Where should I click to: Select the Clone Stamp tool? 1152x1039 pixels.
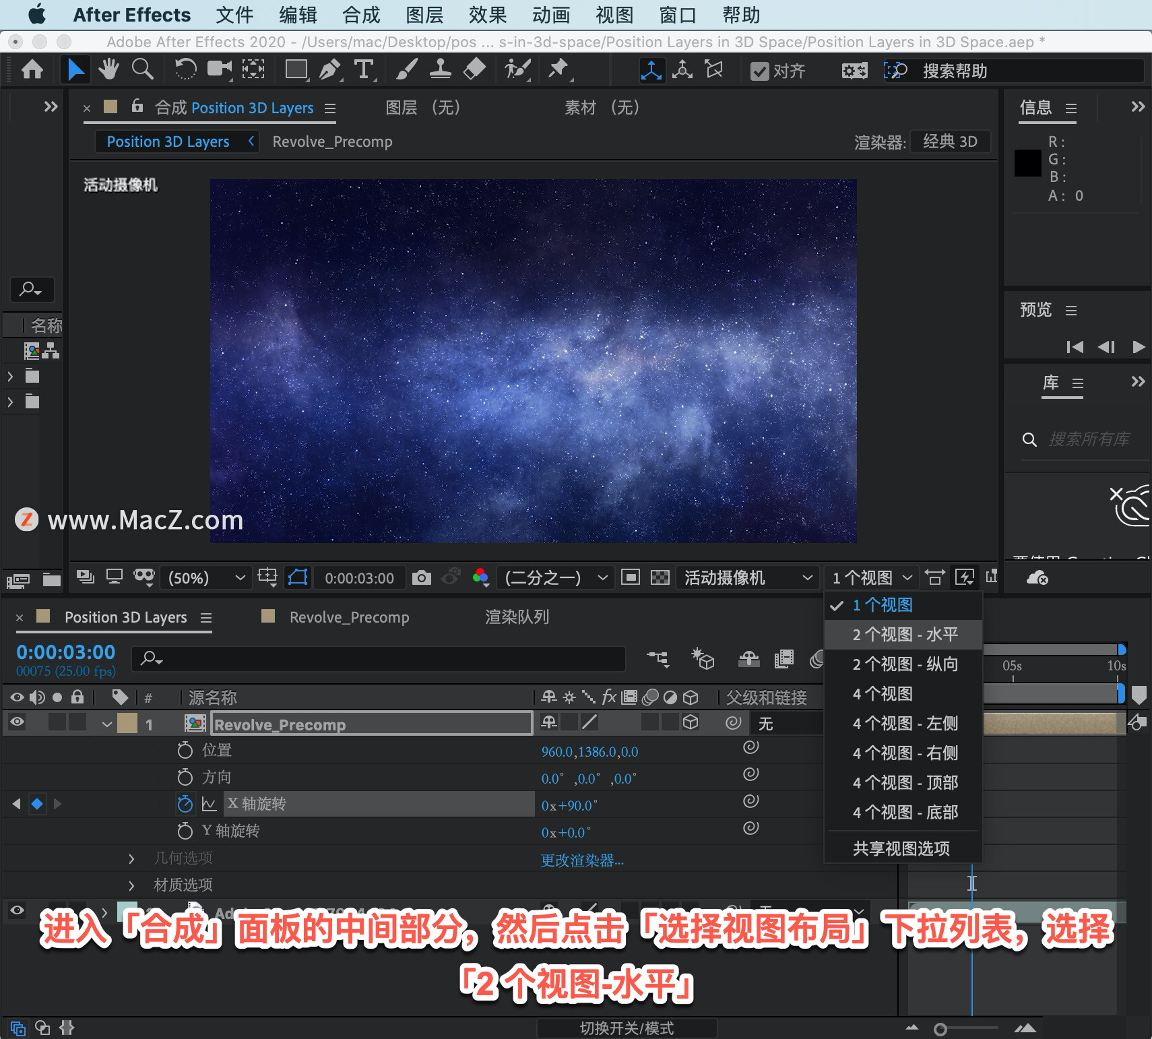(440, 69)
